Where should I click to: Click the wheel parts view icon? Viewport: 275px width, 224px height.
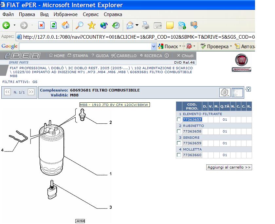225,92
